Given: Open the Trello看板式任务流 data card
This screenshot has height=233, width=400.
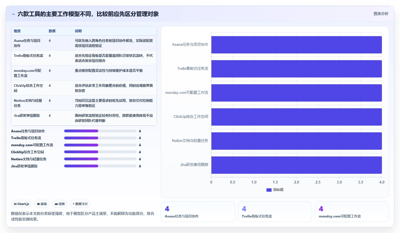Looking at the screenshot, I should tap(275, 212).
